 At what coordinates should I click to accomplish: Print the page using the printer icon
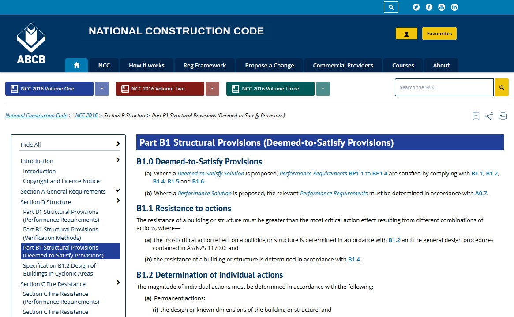point(503,116)
